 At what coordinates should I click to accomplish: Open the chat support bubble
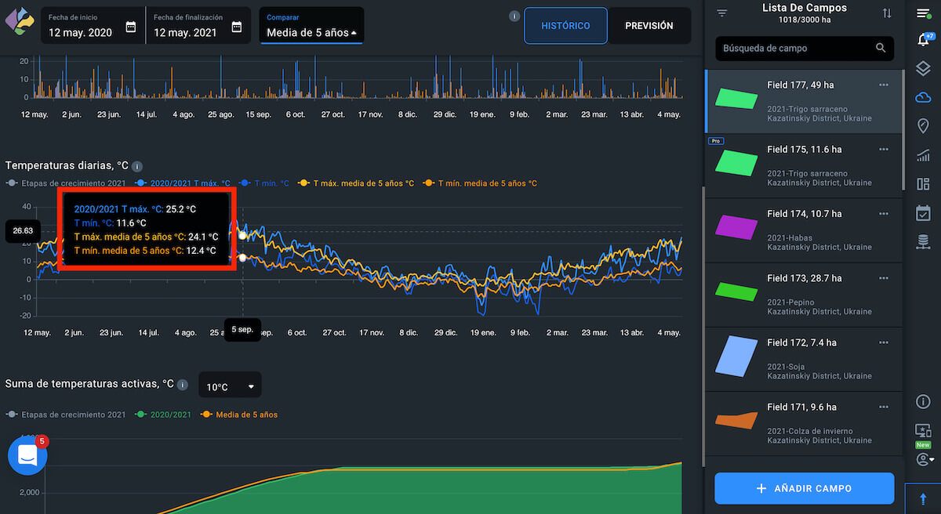(27, 456)
